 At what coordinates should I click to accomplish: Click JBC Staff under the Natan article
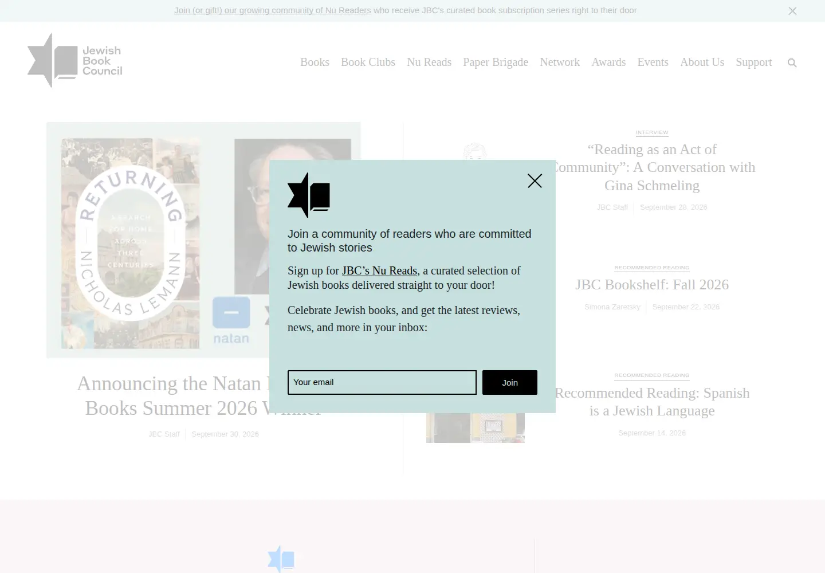point(164,434)
